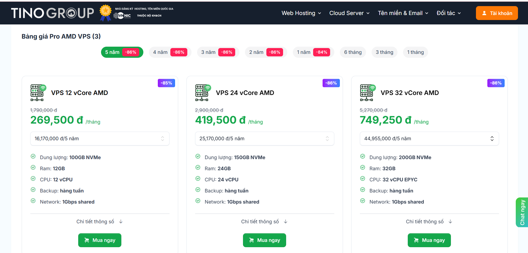Screen dimensions: 528x253
Task: Click the VPS 32 vCore server icon
Action: (x=368, y=93)
